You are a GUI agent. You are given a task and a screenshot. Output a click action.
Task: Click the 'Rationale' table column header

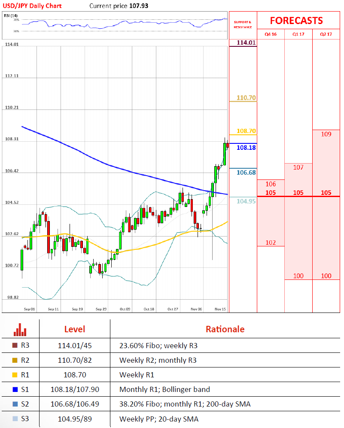pos(225,329)
